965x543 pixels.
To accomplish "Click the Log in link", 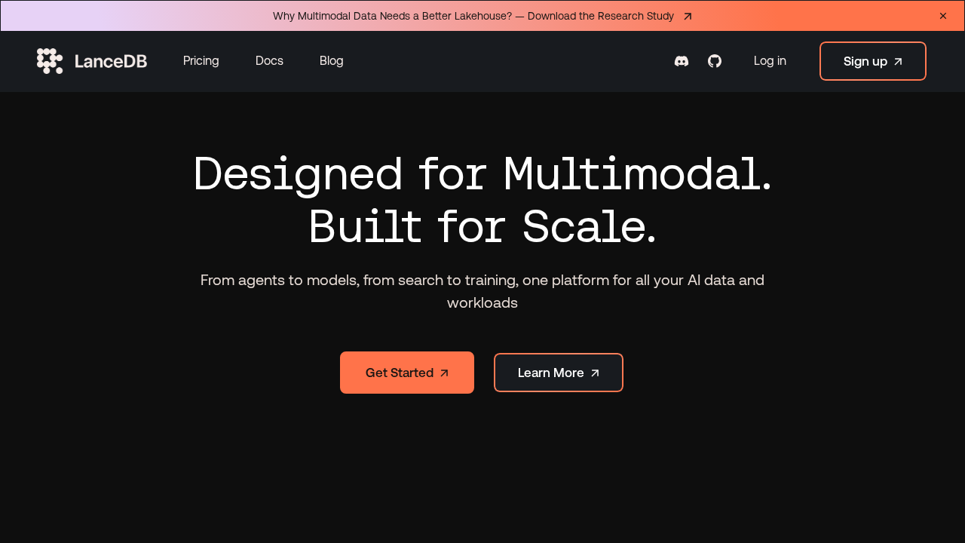I will 770,61.
